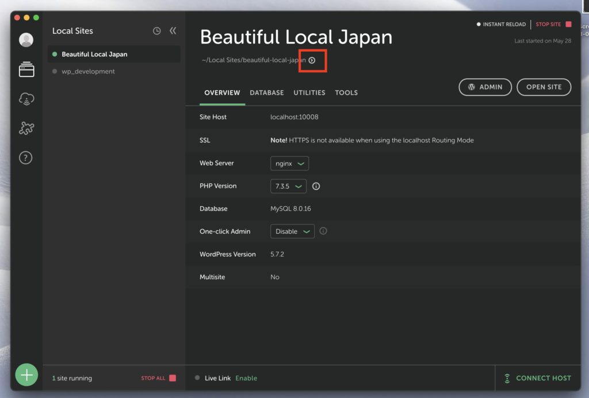The height and width of the screenshot is (398, 589).
Task: Click the Beautiful Local Japan heading
Action: tap(296, 37)
